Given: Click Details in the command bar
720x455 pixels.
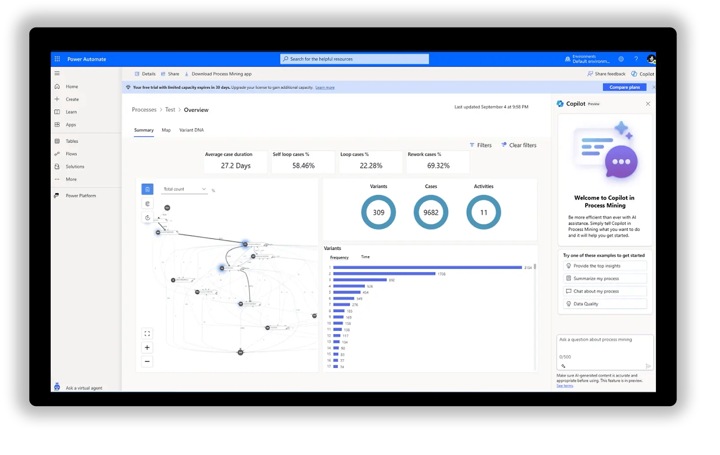Looking at the screenshot, I should [x=145, y=74].
